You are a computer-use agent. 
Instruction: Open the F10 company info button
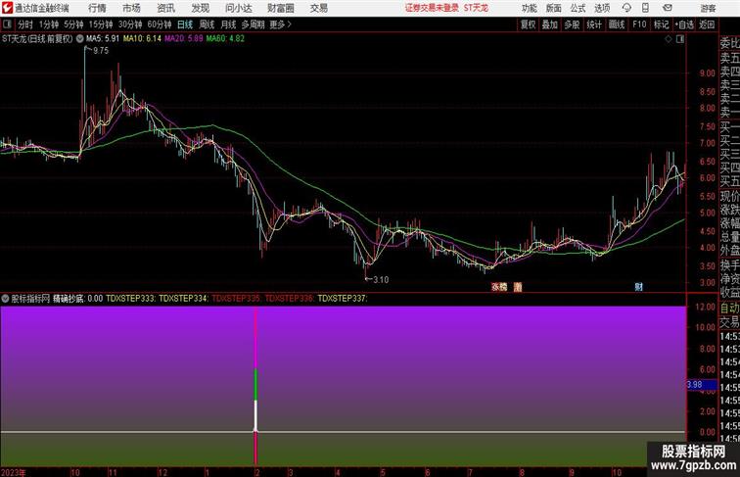point(639,24)
